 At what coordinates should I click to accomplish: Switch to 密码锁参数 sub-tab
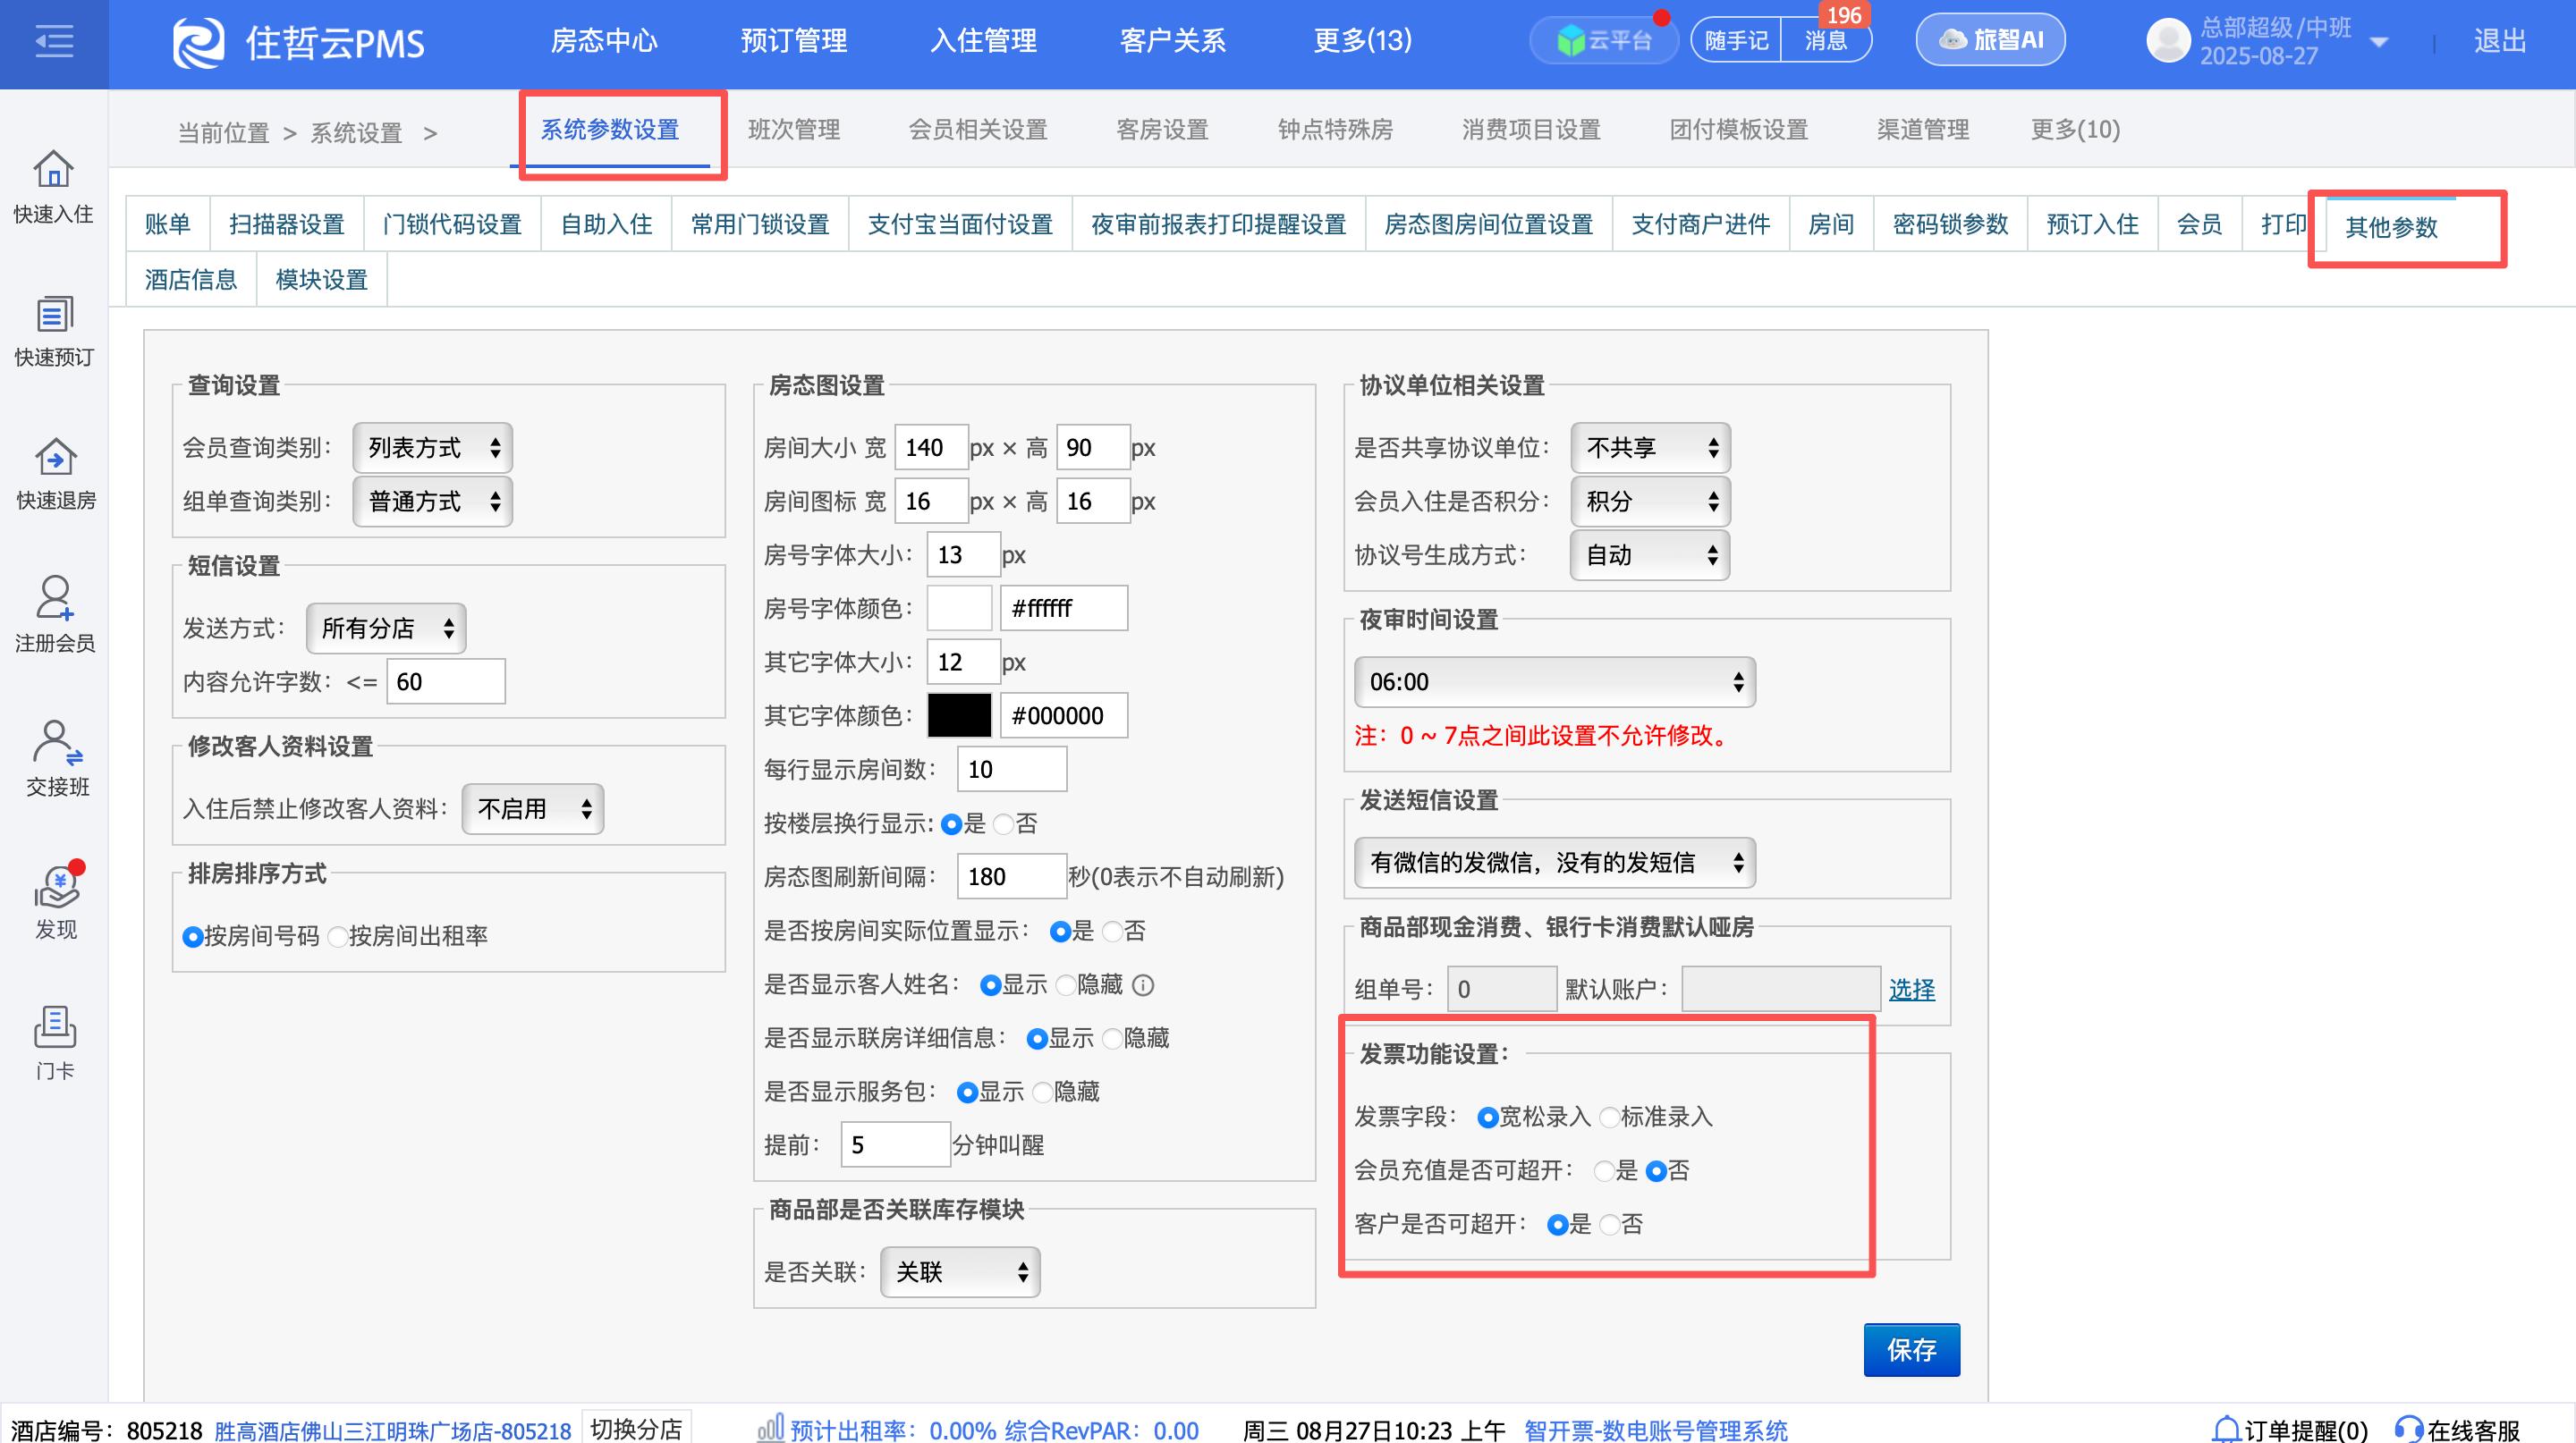1950,224
